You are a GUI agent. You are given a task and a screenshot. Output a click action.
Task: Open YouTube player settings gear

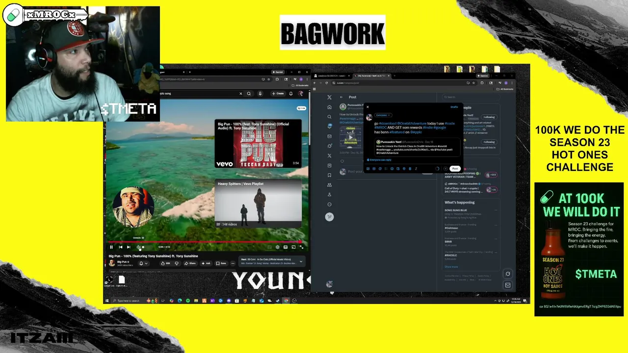277,247
